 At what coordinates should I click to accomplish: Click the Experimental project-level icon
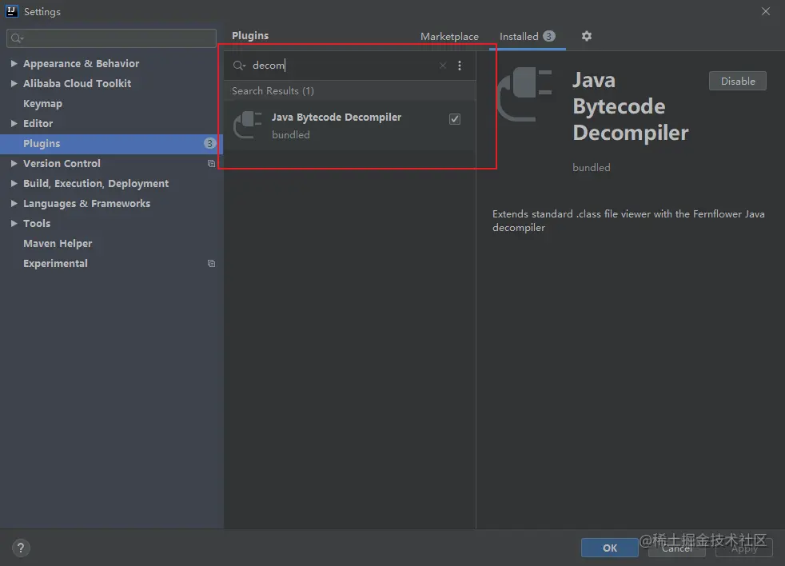tap(211, 264)
